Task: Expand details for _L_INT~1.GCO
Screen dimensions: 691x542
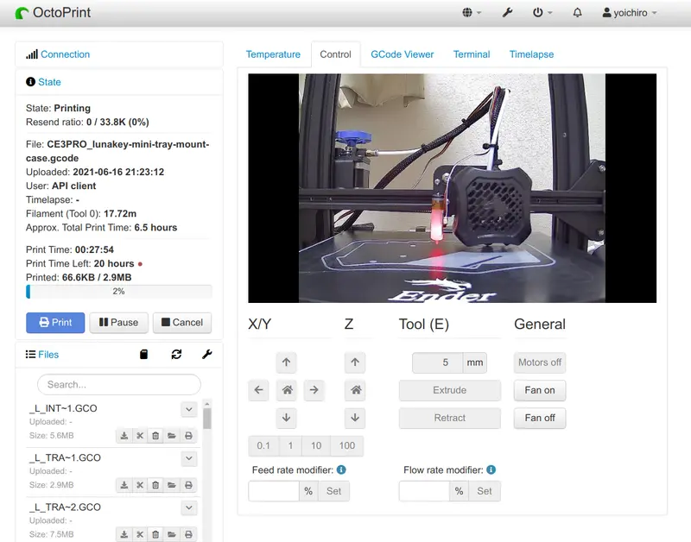Action: [188, 409]
